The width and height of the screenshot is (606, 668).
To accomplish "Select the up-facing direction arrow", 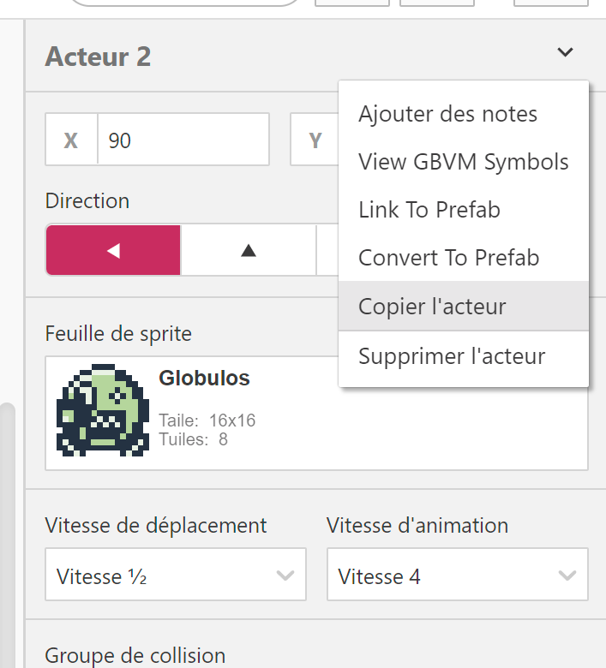I will [249, 250].
